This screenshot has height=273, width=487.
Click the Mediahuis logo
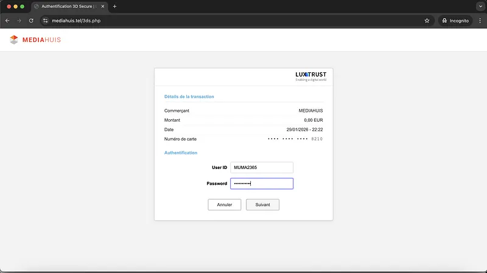point(35,40)
